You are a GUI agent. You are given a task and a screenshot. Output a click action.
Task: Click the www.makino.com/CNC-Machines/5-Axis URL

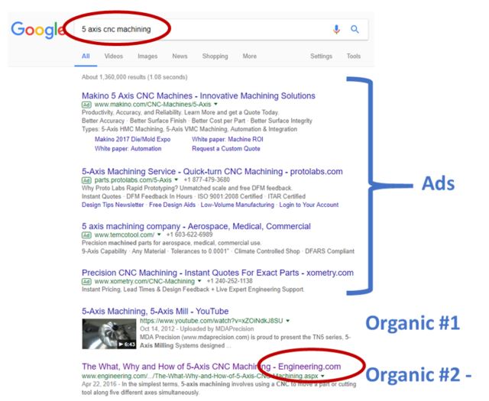(153, 105)
